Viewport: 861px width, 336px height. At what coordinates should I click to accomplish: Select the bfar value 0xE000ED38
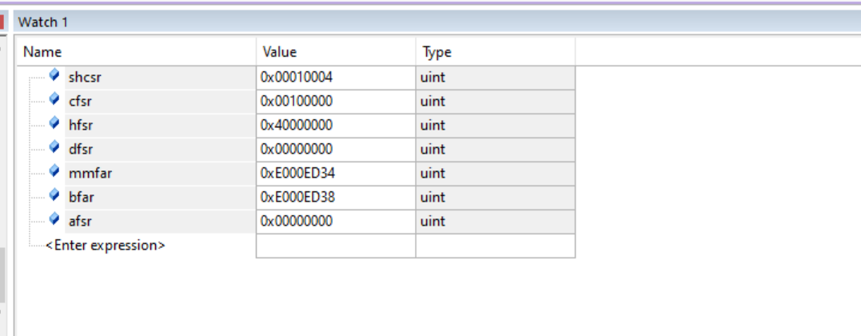tap(297, 198)
